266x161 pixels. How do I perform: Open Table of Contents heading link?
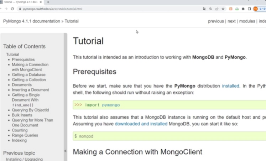click(x=25, y=46)
